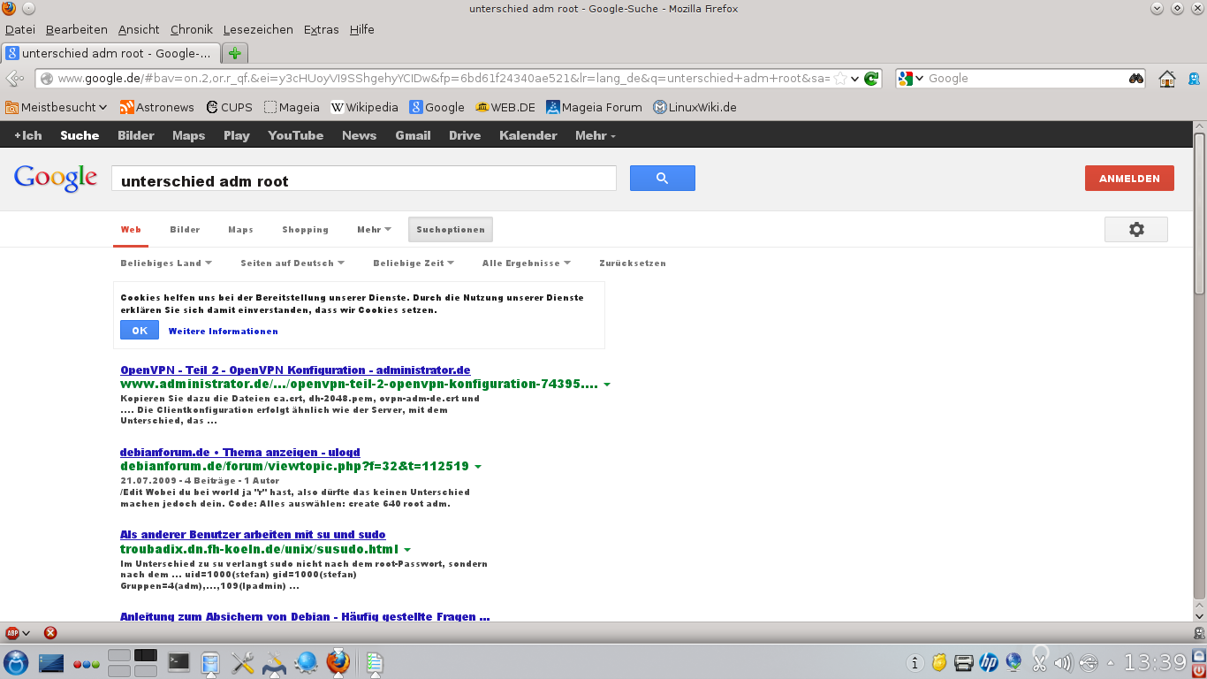Screen dimensions: 1207x679
Task: Open the printer tray icon
Action: (964, 662)
